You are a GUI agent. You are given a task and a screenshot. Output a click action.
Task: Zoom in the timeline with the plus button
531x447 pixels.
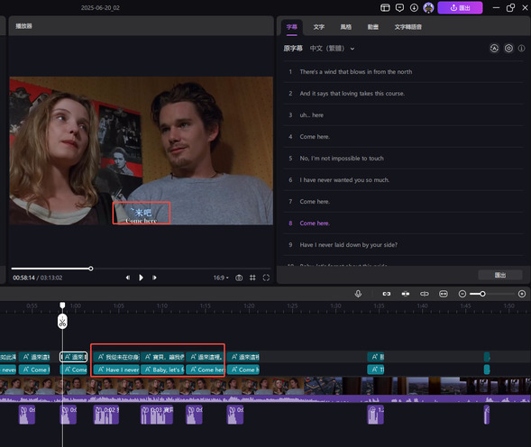(522, 294)
